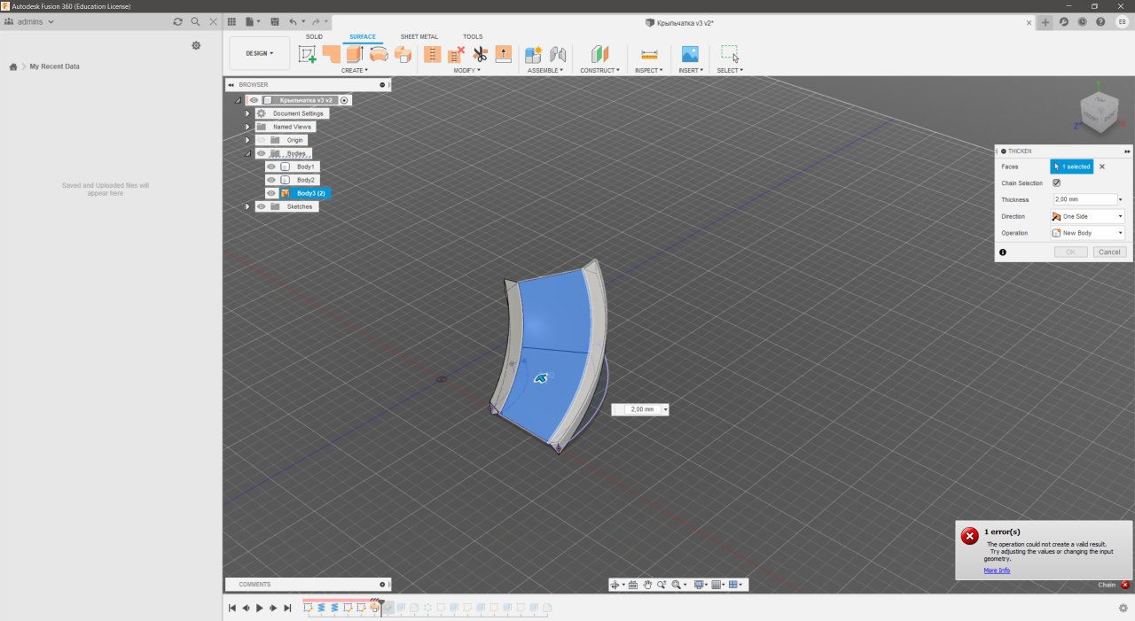Open the CREATE menu
This screenshot has width=1135, height=621.
(355, 70)
